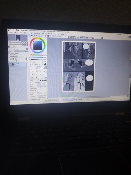Select the Marker tool
Screen dimensions: 131x175
[31, 71]
